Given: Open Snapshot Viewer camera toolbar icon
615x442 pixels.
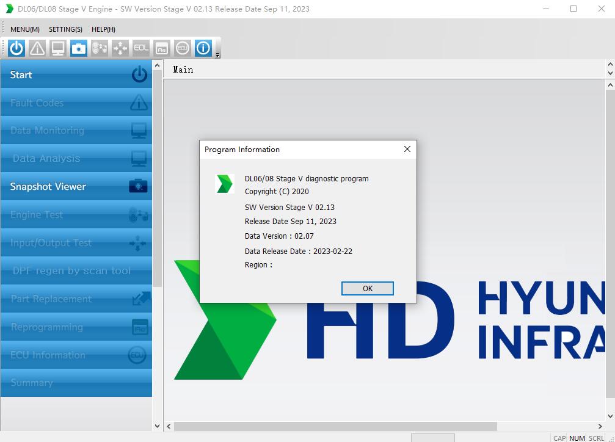Looking at the screenshot, I should click(79, 48).
